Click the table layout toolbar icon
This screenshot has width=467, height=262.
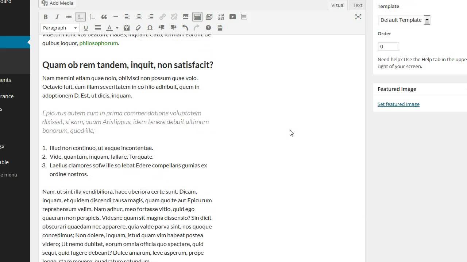(244, 17)
